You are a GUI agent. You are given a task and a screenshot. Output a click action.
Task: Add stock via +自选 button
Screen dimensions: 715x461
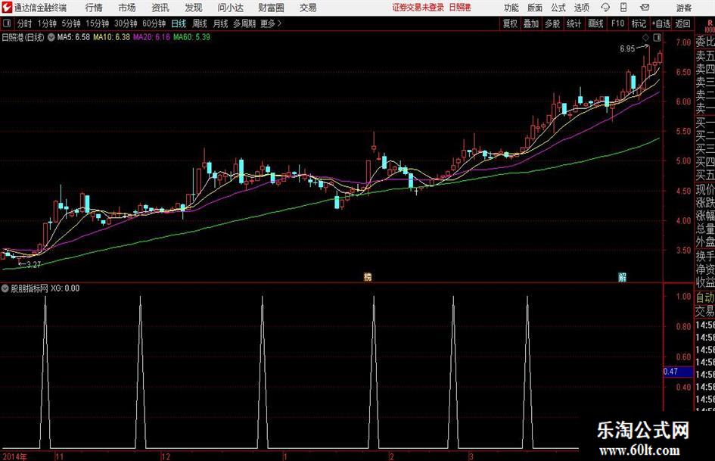pos(661,23)
